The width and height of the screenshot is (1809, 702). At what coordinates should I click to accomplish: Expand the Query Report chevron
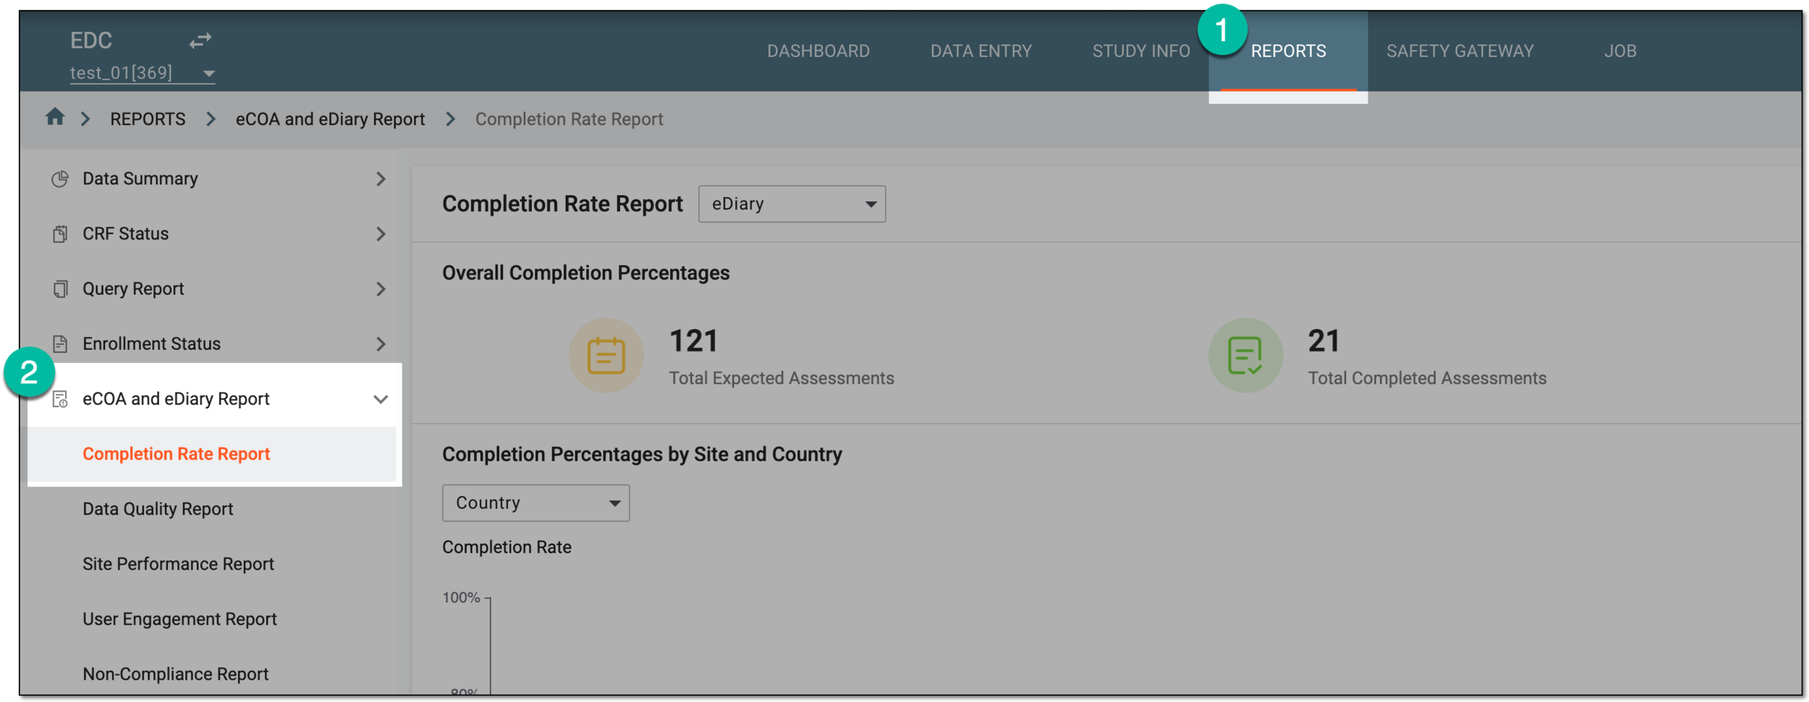click(x=381, y=289)
